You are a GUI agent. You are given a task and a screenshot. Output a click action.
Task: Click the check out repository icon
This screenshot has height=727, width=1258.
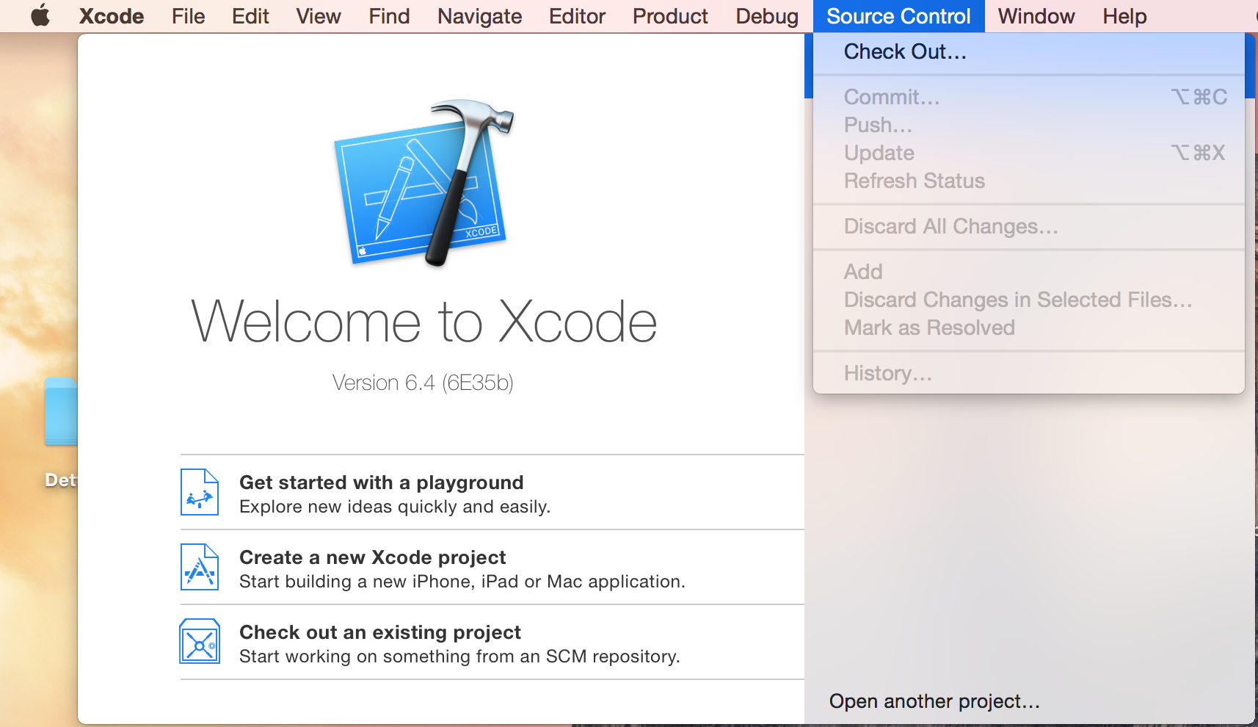point(200,641)
